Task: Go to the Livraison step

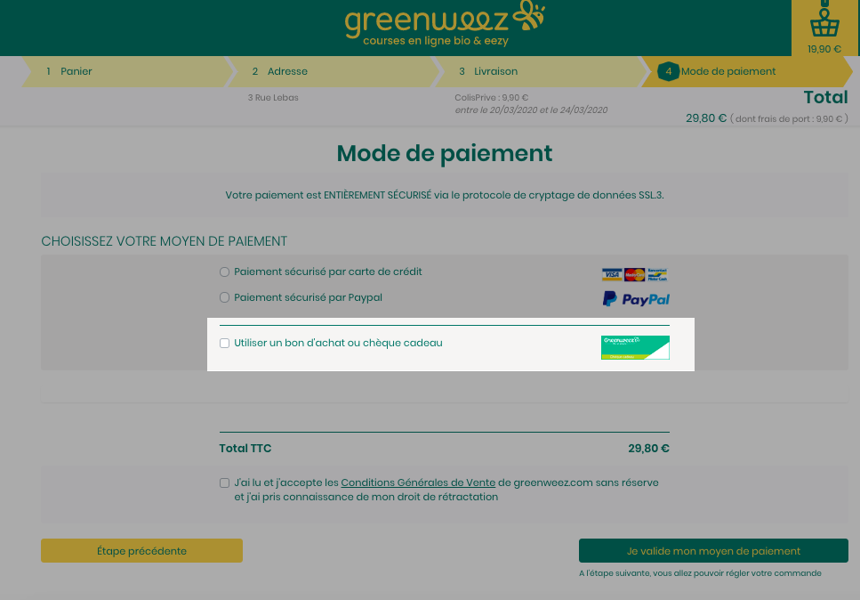Action: 540,71
